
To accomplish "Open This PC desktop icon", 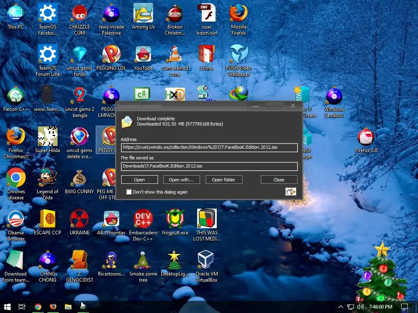I will click(16, 16).
